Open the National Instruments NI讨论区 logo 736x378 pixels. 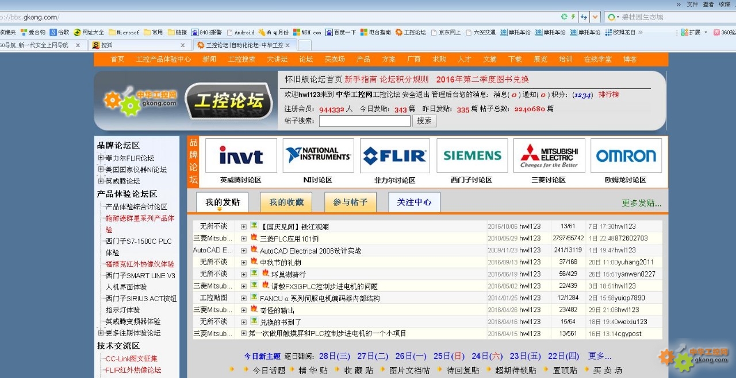click(318, 155)
